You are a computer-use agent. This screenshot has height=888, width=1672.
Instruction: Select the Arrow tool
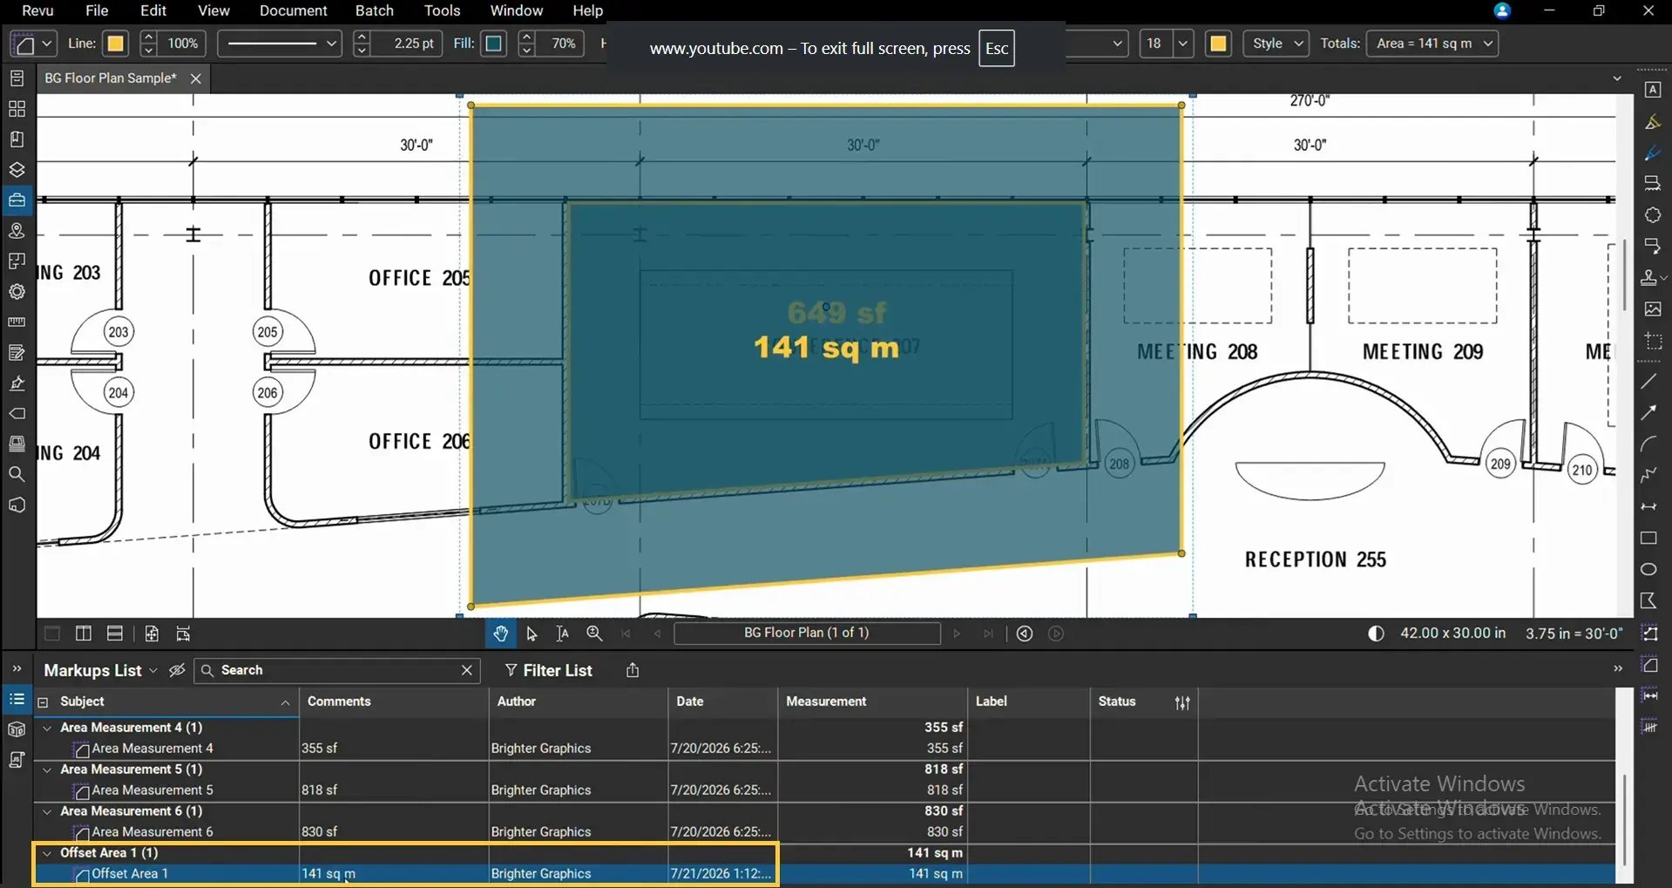pos(1648,413)
